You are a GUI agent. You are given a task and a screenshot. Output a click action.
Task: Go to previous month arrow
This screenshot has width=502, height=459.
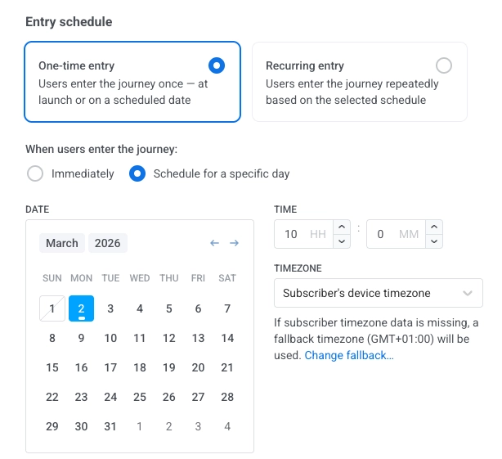214,243
